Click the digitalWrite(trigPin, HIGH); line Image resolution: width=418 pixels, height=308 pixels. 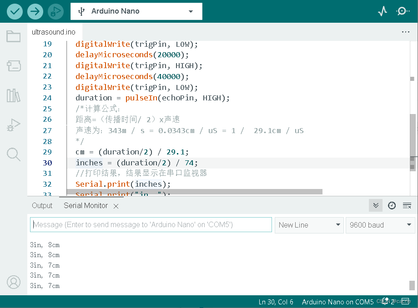139,66
